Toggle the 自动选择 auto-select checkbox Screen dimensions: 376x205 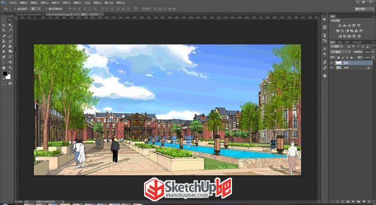tap(15, 8)
